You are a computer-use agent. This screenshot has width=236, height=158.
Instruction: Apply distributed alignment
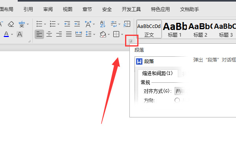(x=79, y=34)
